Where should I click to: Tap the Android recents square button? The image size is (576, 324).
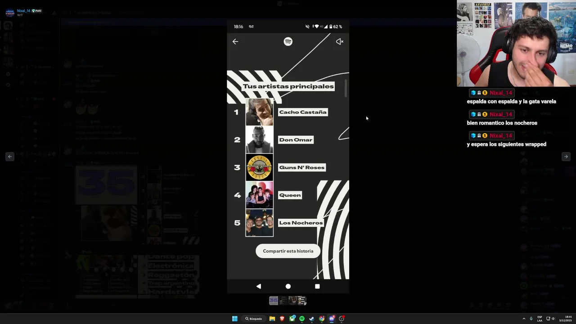(317, 286)
